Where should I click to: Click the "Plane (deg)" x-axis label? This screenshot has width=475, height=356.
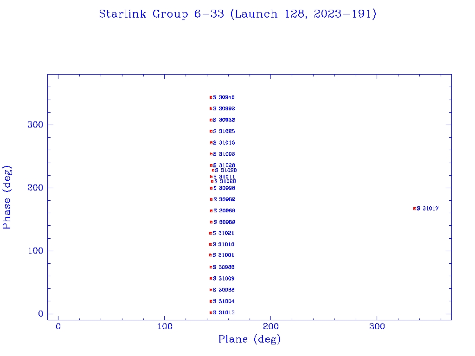(x=250, y=339)
